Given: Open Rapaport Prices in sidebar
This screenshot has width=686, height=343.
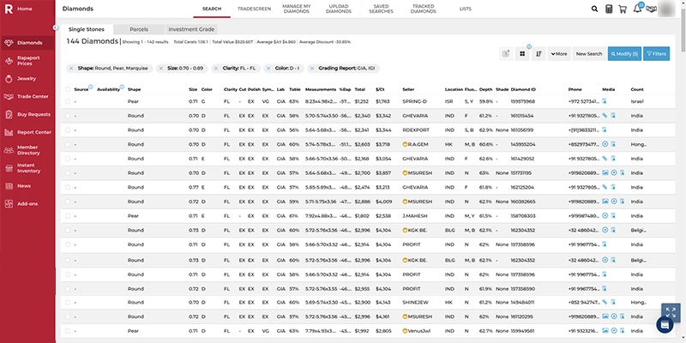Looking at the screenshot, I should tap(27, 60).
